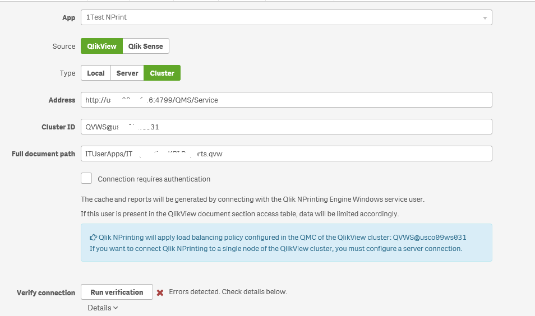Viewport: 535px width, 316px height.
Task: Click the pointing hand icon in info box
Action: click(93, 237)
